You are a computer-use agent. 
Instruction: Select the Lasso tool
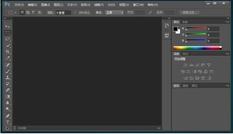click(8, 39)
